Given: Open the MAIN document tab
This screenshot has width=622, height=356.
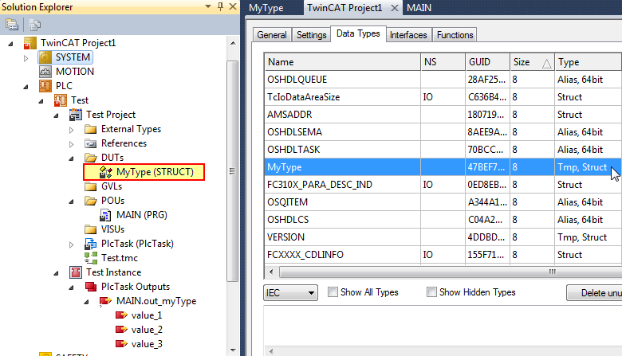Looking at the screenshot, I should pos(419,7).
